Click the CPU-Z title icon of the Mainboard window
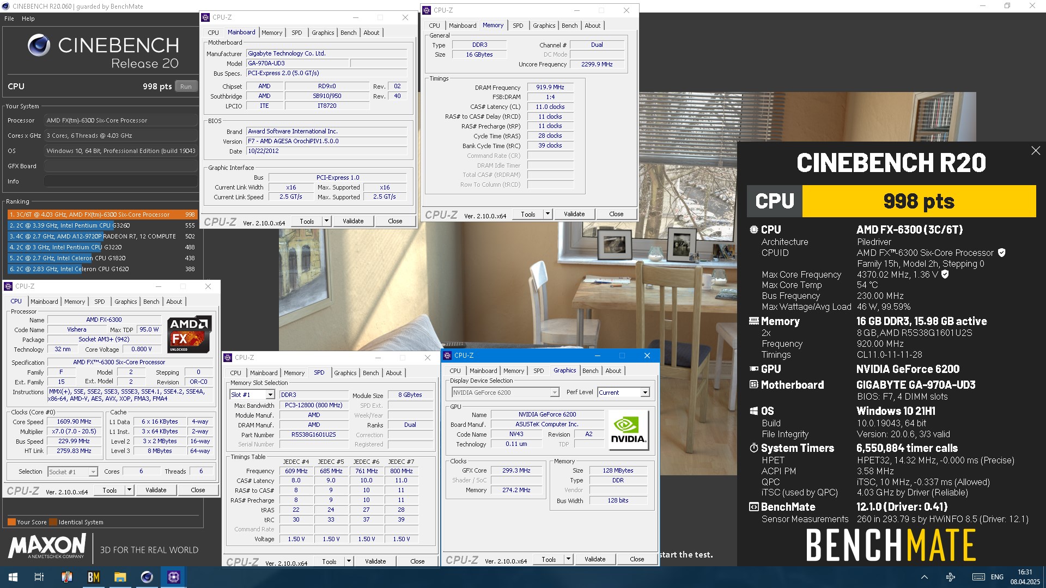This screenshot has width=1046, height=588. point(205,17)
